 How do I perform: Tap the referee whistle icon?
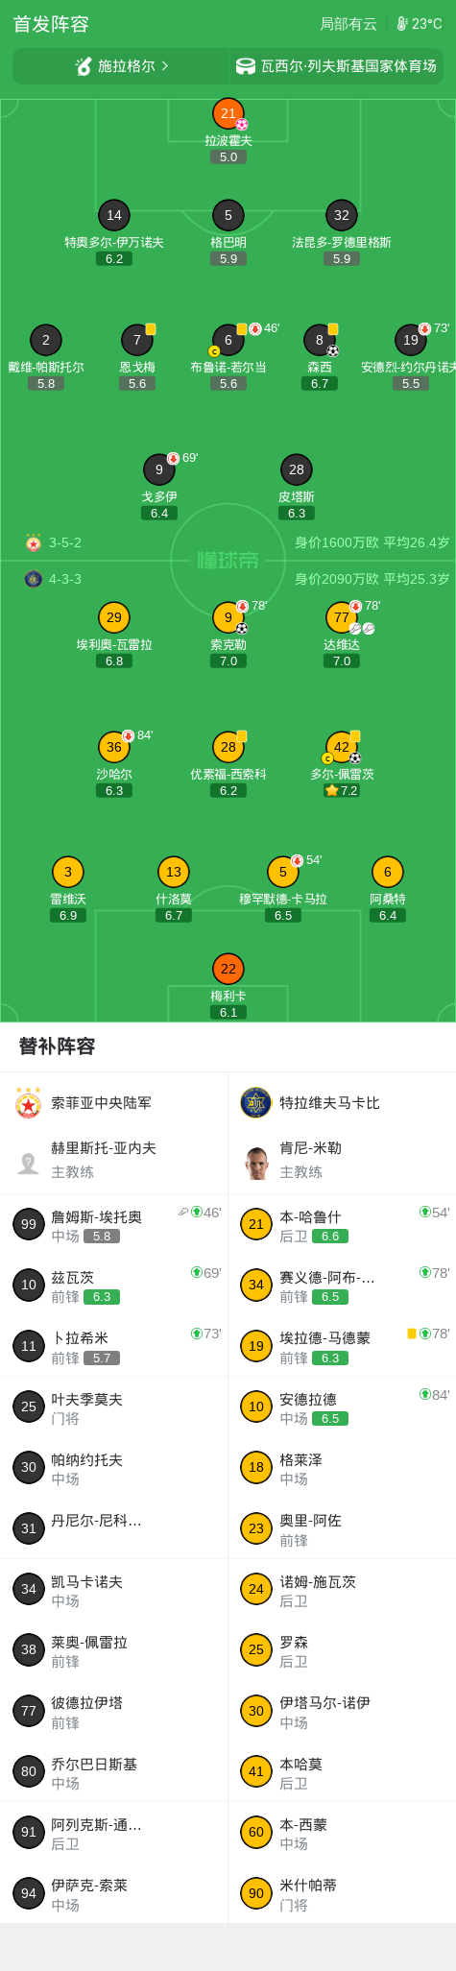84,66
